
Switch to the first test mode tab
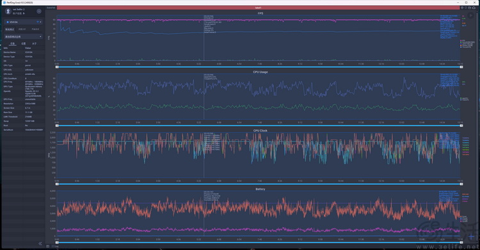[10, 29]
